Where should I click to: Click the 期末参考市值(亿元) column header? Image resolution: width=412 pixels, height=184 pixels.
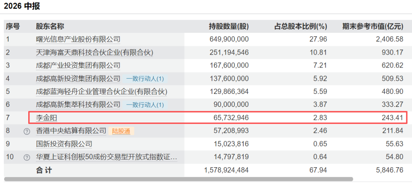pyautogui.click(x=373, y=26)
